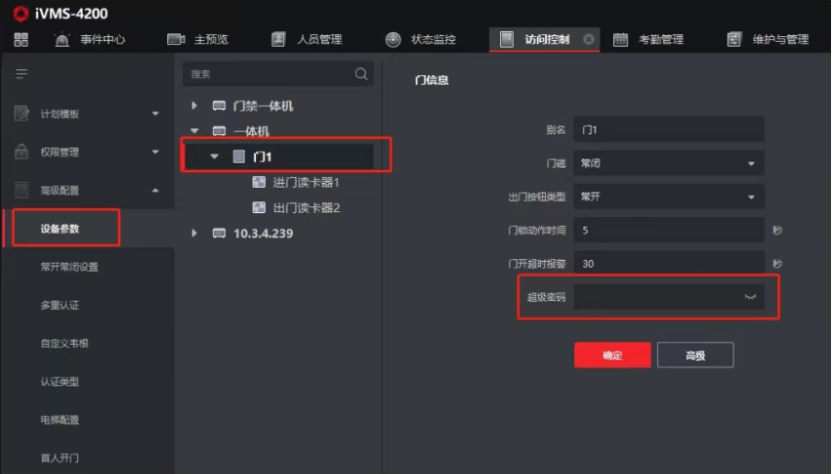Click the search magnifier icon

[361, 73]
